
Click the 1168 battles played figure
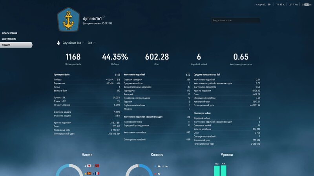click(73, 57)
